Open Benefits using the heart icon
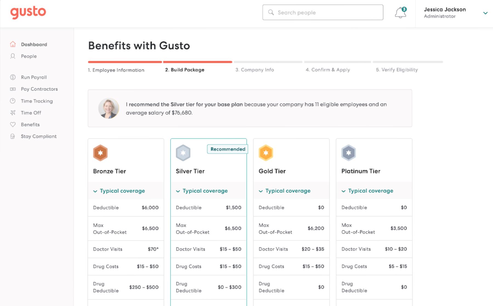 pyautogui.click(x=13, y=124)
